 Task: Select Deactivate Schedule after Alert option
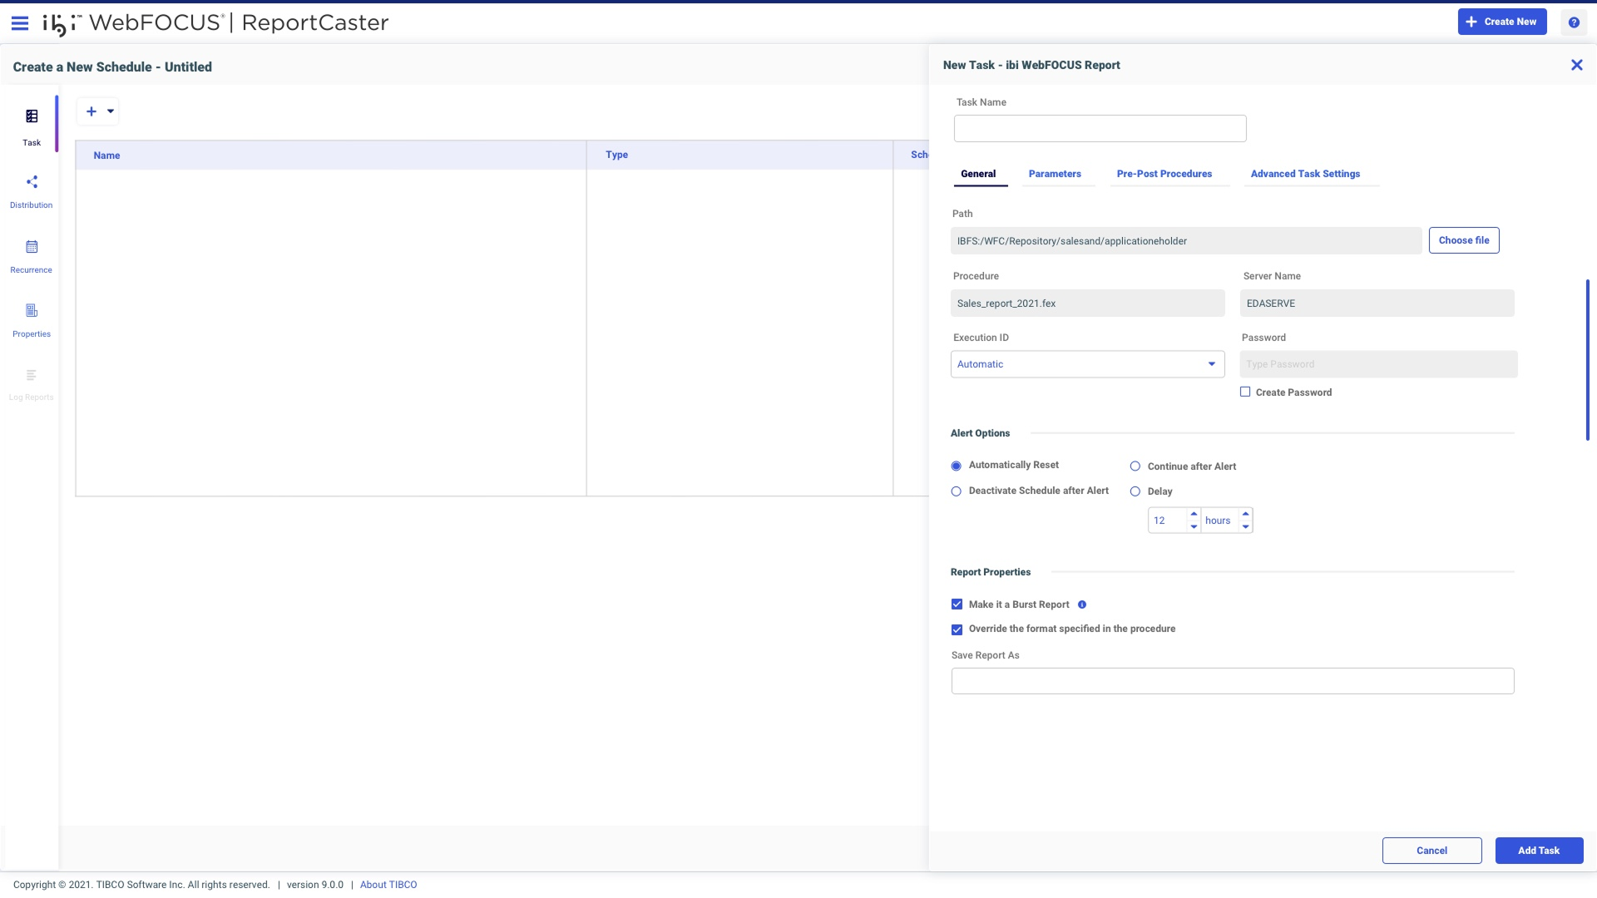(x=957, y=491)
